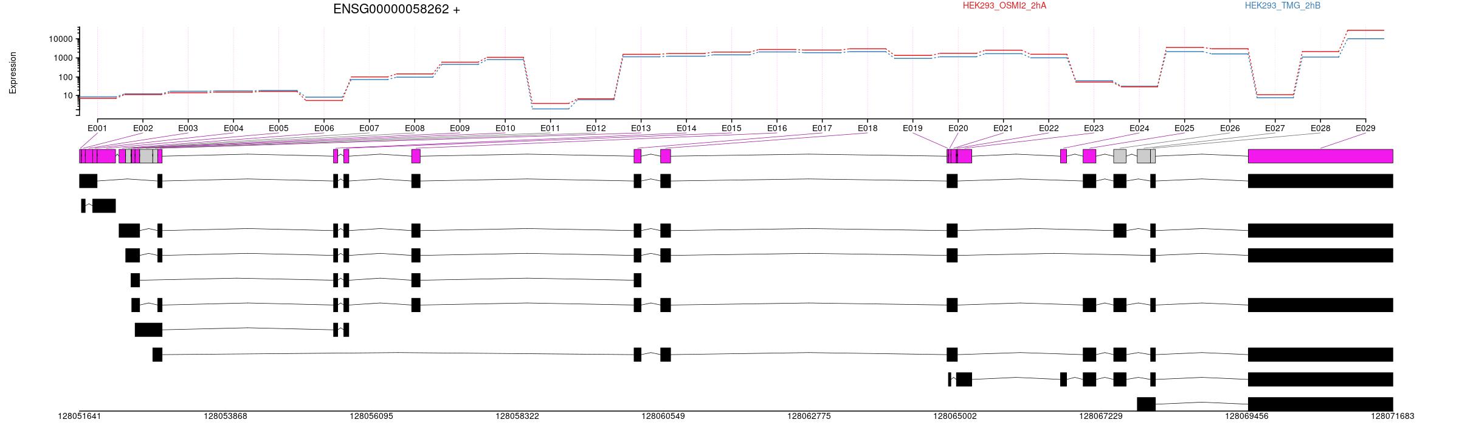Click the 10000 y-axis tick label
This screenshot has width=1459, height=425.
pos(61,39)
